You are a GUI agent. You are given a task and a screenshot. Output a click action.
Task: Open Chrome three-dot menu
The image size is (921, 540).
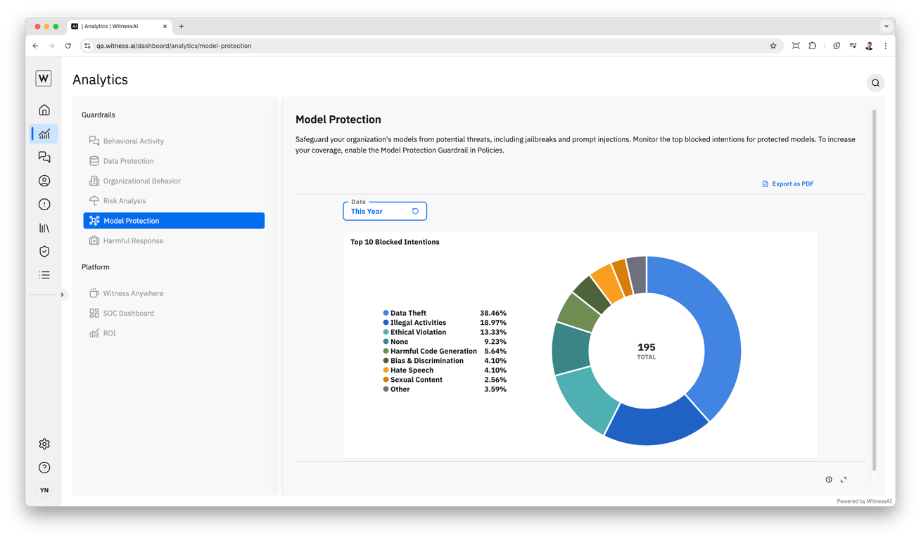(x=886, y=46)
